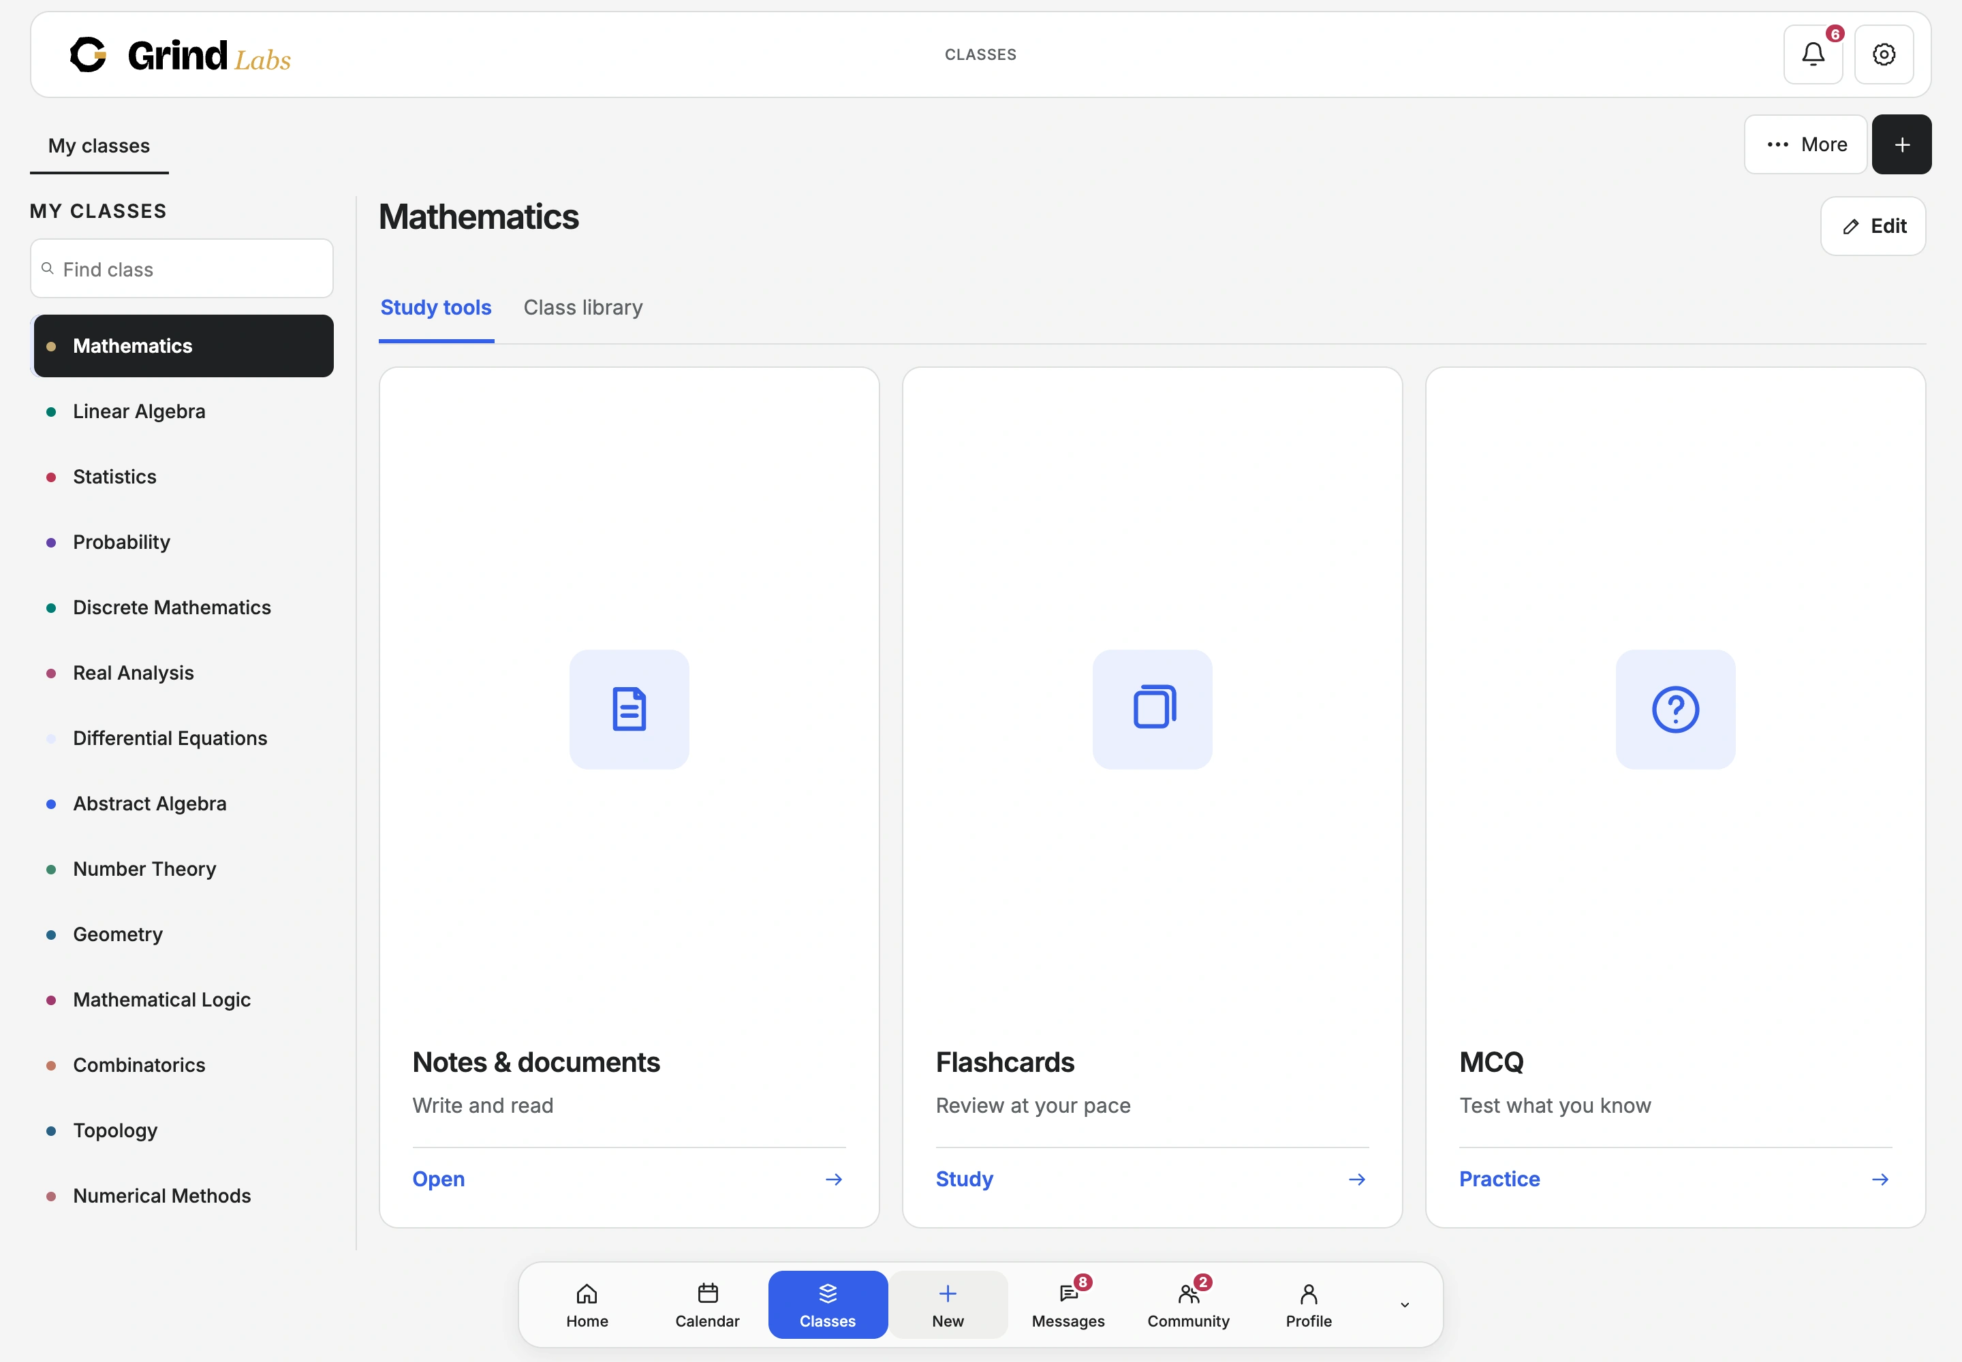Click the arrow next to Study
Screen dimensions: 1962x1362
[1358, 1179]
